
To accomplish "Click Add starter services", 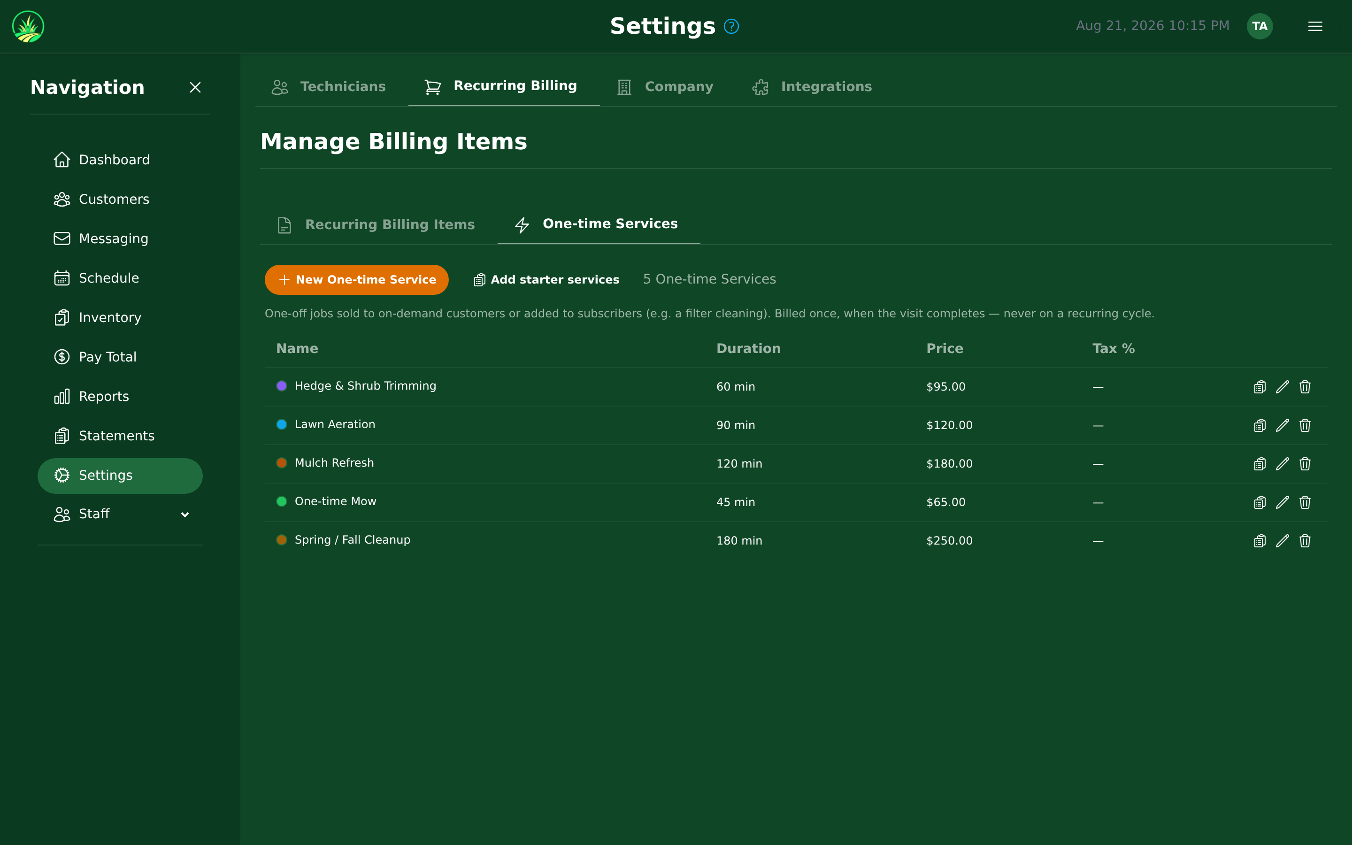I will [546, 279].
